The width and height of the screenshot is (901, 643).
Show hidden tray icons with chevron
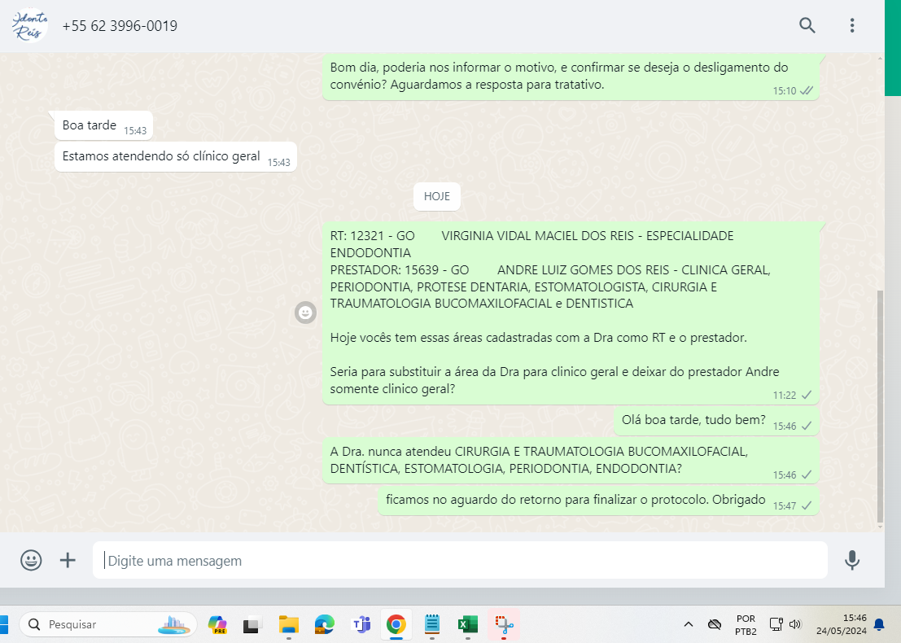click(689, 624)
